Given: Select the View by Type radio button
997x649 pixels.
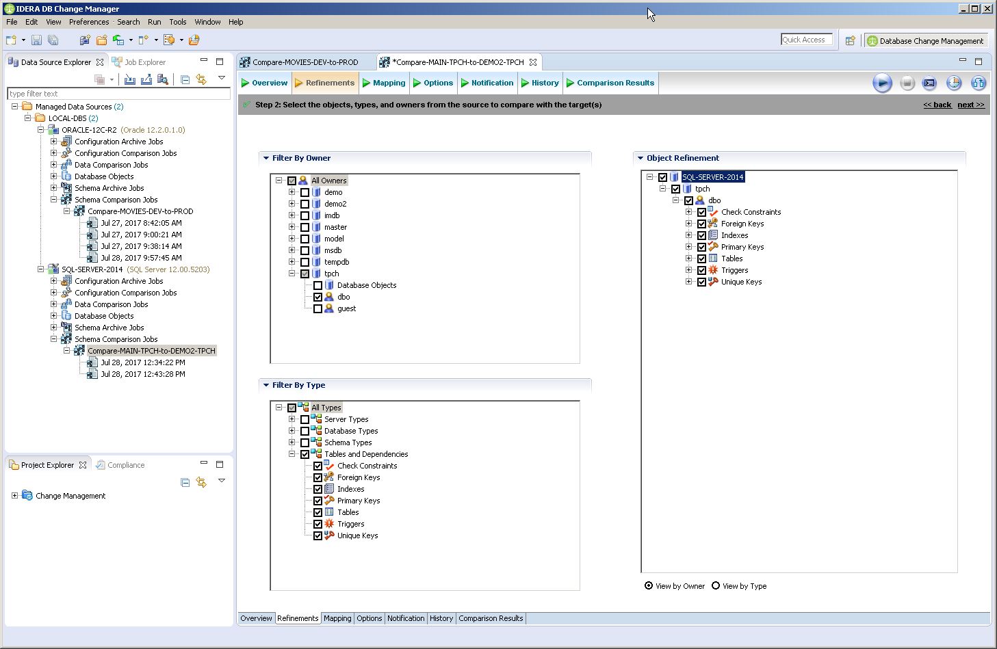Looking at the screenshot, I should click(716, 585).
